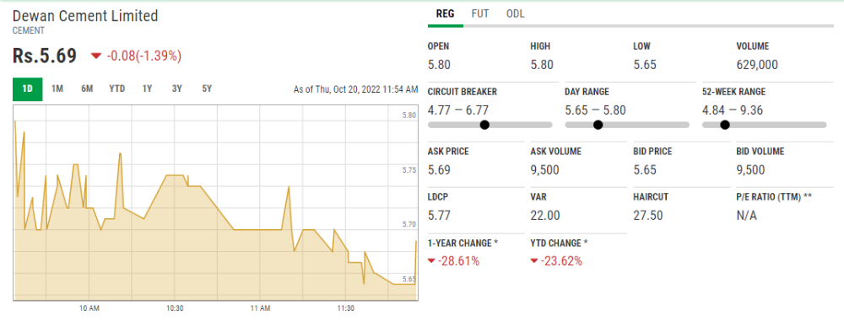The image size is (844, 321).
Task: Switch chart to 5Y range
Action: pyautogui.click(x=207, y=89)
